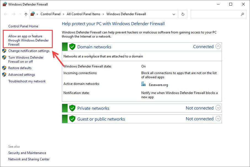
Task: Click the Active domain networks label
Action: point(81,84)
